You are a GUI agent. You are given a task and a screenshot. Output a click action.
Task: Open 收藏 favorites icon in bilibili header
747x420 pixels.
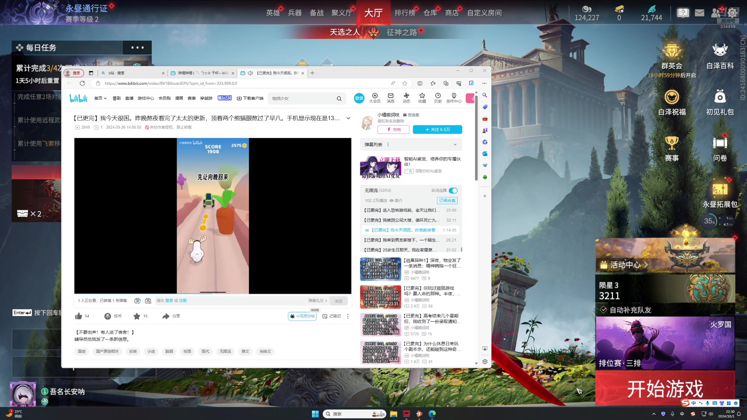[x=422, y=98]
